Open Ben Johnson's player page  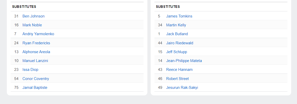pyautogui.click(x=33, y=16)
